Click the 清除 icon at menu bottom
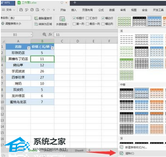This screenshot has height=157, width=166. tap(122, 153)
